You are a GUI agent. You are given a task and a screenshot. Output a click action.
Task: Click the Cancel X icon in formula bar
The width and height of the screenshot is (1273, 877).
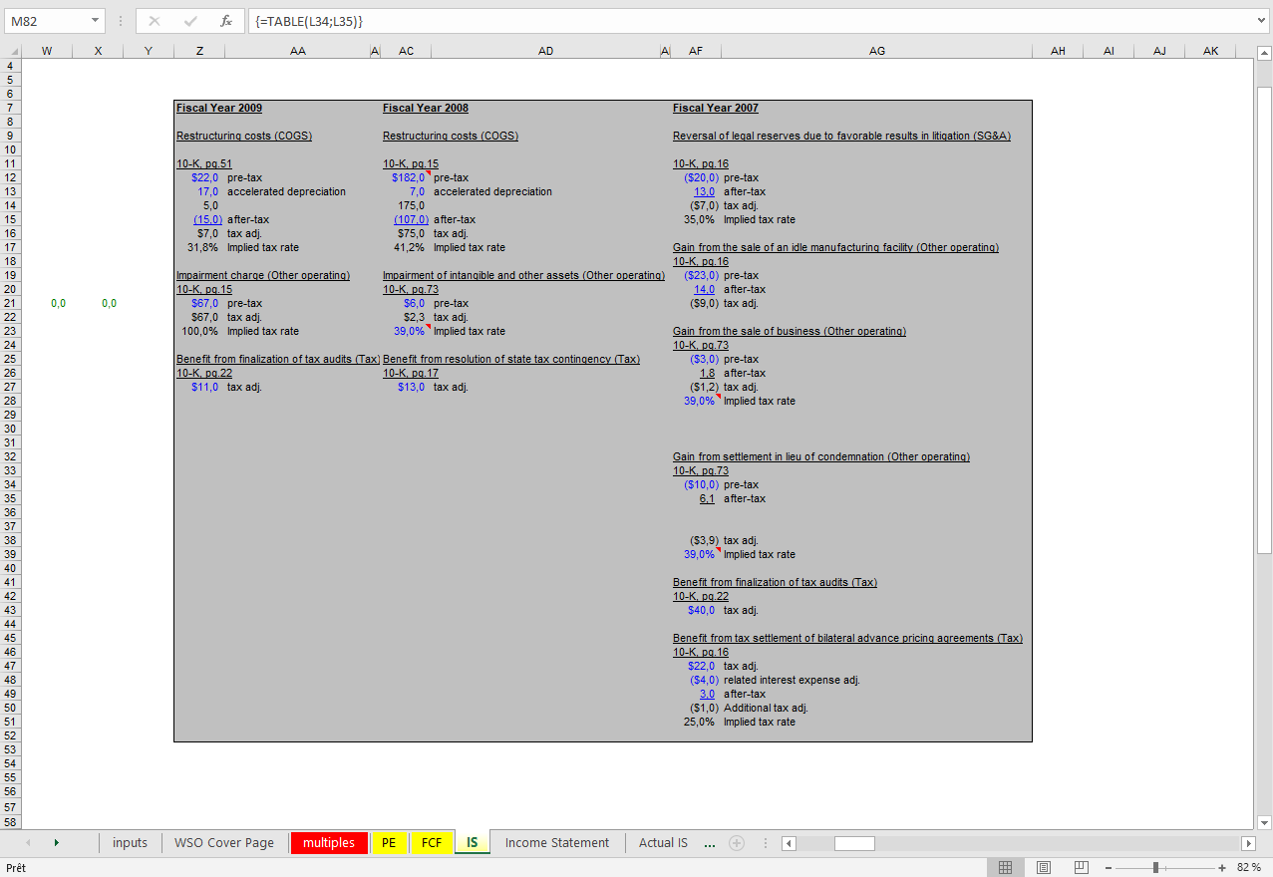155,21
